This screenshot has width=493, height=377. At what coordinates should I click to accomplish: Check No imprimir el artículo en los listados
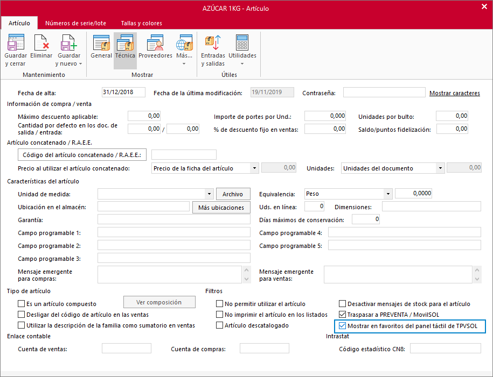tap(219, 314)
